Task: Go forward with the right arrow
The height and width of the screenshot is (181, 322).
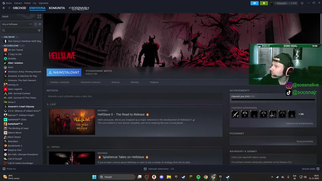Action: (9, 8)
